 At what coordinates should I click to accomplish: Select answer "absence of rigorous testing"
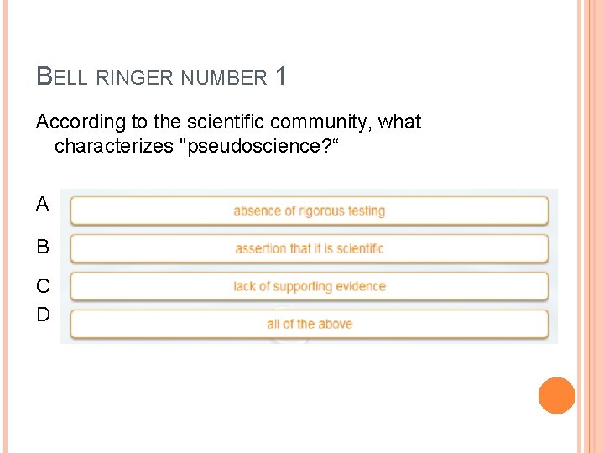coord(309,211)
